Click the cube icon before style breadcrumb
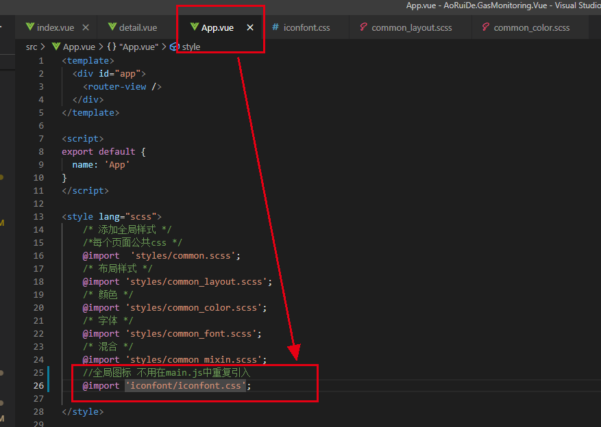The height and width of the screenshot is (427, 601). pyautogui.click(x=174, y=47)
